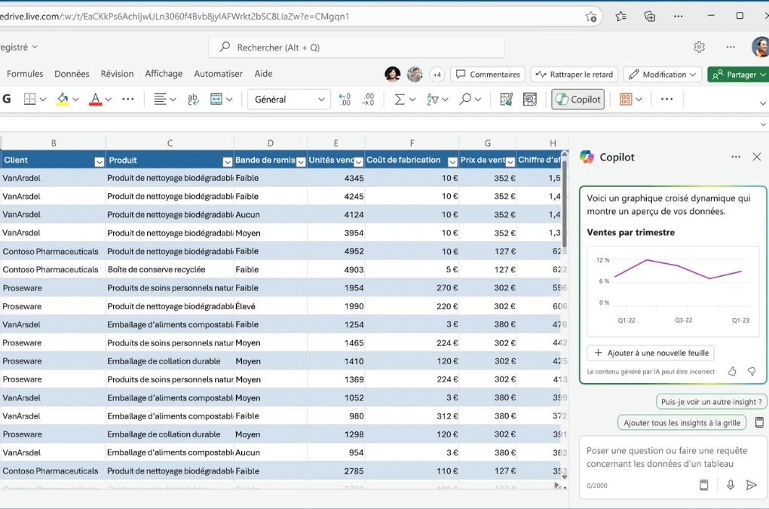
Task: Click sort and filter icon
Action: pos(433,99)
